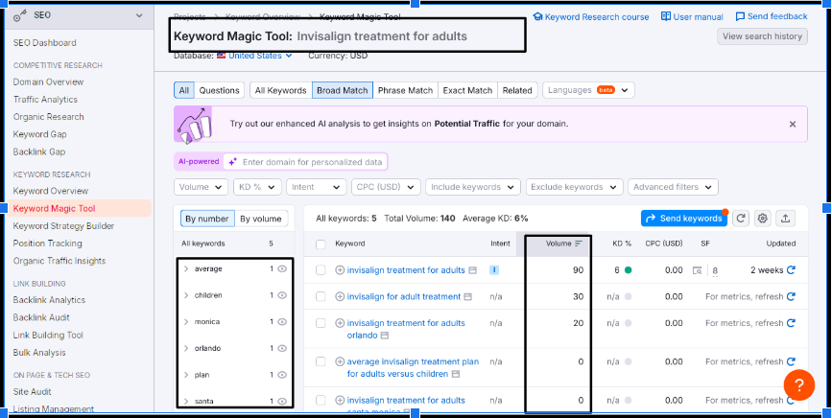Open the Keyword Research course link

(x=590, y=17)
